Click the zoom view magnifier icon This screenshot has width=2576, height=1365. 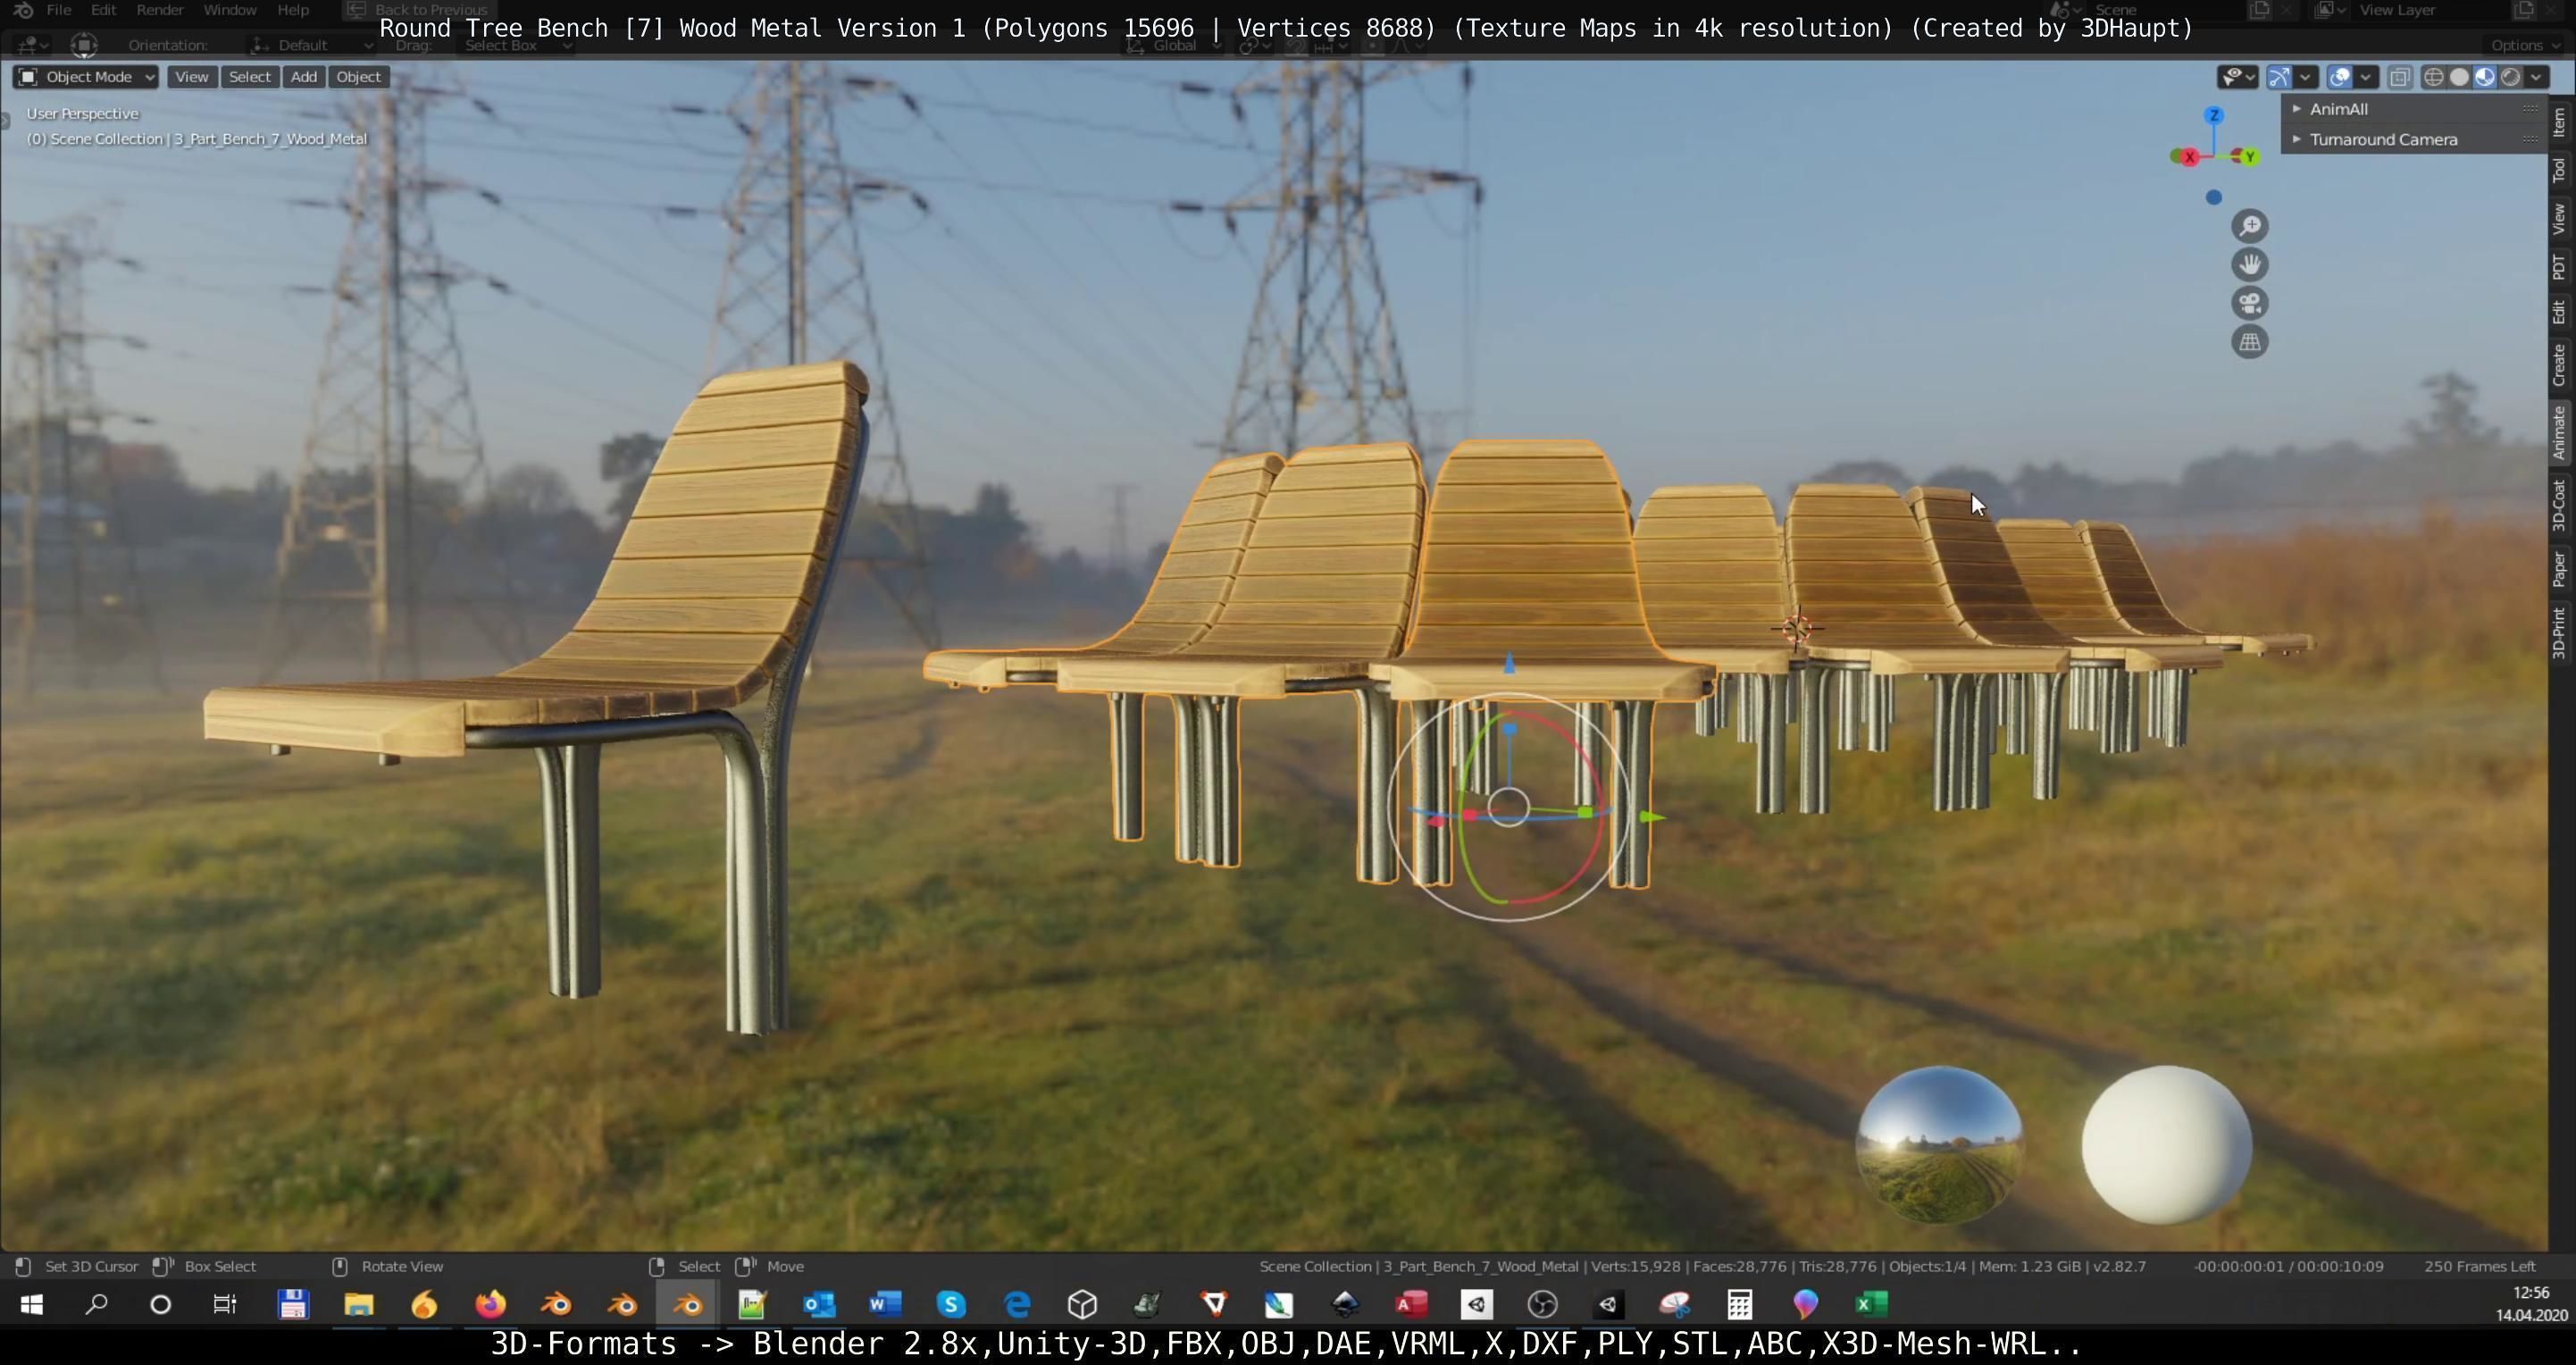click(2249, 226)
